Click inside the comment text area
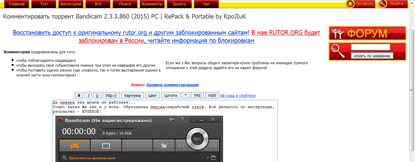 coord(165,131)
